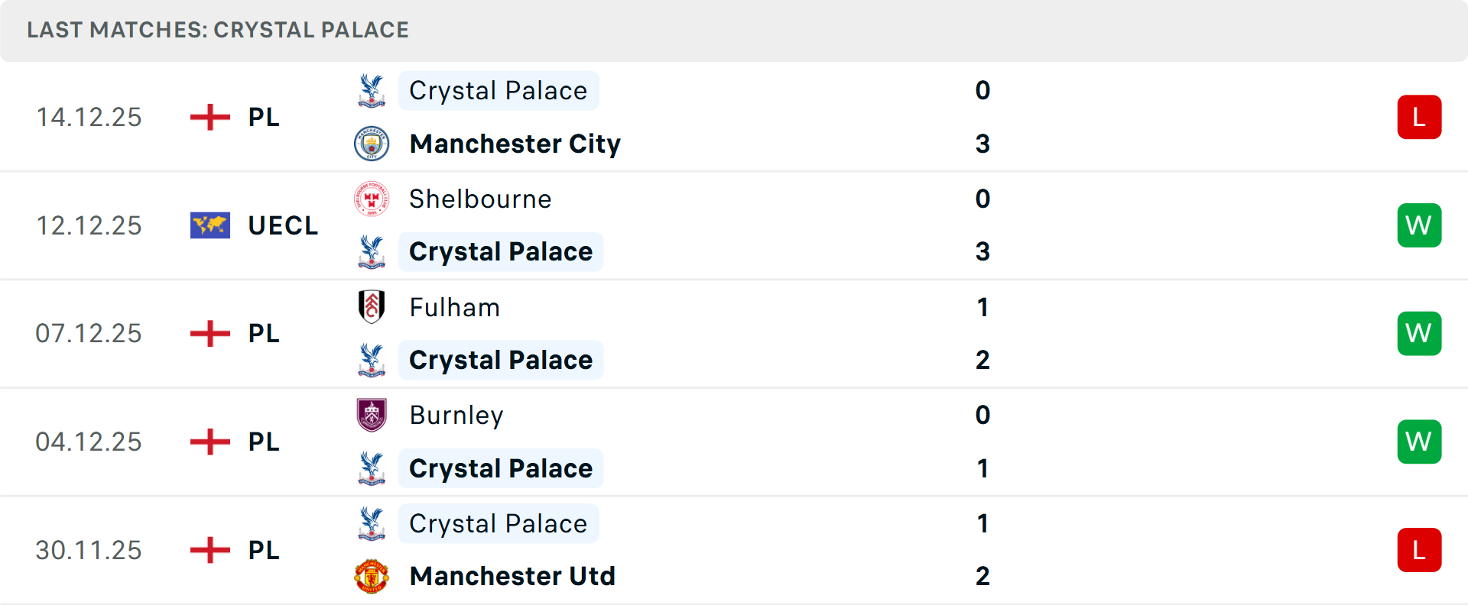Click the Fulham club crest
The image size is (1468, 605).
(x=372, y=307)
